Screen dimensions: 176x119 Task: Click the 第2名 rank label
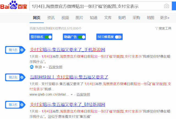click(x=13, y=77)
